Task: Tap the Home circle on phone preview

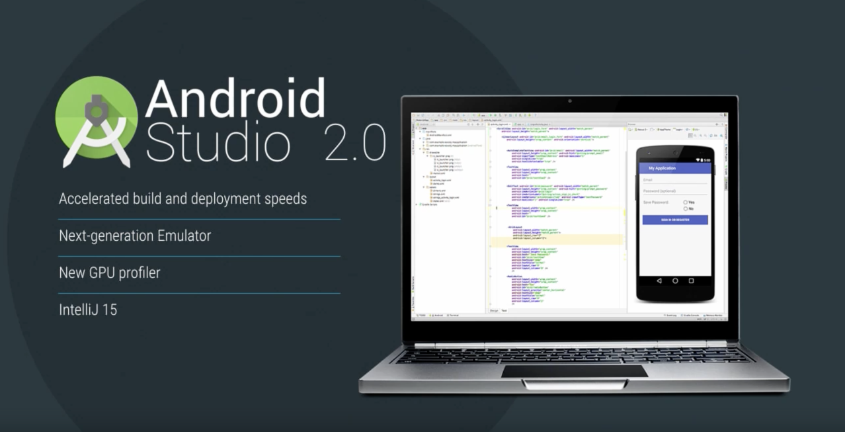Action: click(x=675, y=281)
